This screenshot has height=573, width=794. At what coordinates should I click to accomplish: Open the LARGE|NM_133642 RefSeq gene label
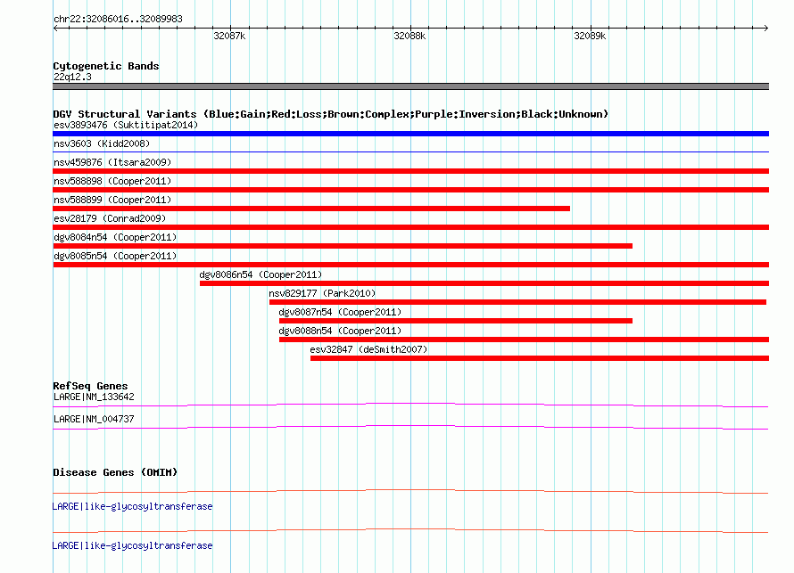tap(94, 397)
